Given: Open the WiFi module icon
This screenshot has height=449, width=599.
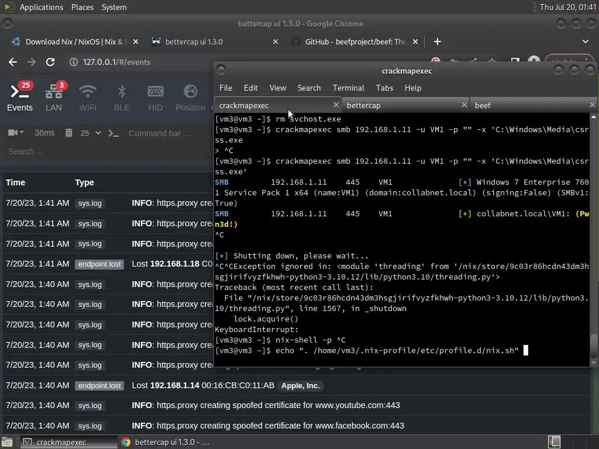Looking at the screenshot, I should [x=88, y=98].
